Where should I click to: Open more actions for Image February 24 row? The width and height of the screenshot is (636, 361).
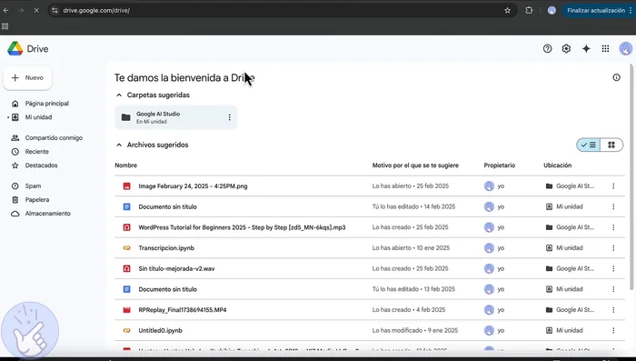point(613,186)
